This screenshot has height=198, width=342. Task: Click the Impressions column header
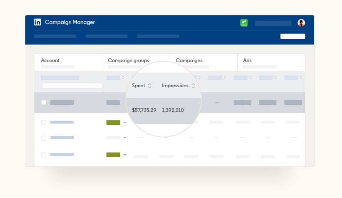pos(175,86)
